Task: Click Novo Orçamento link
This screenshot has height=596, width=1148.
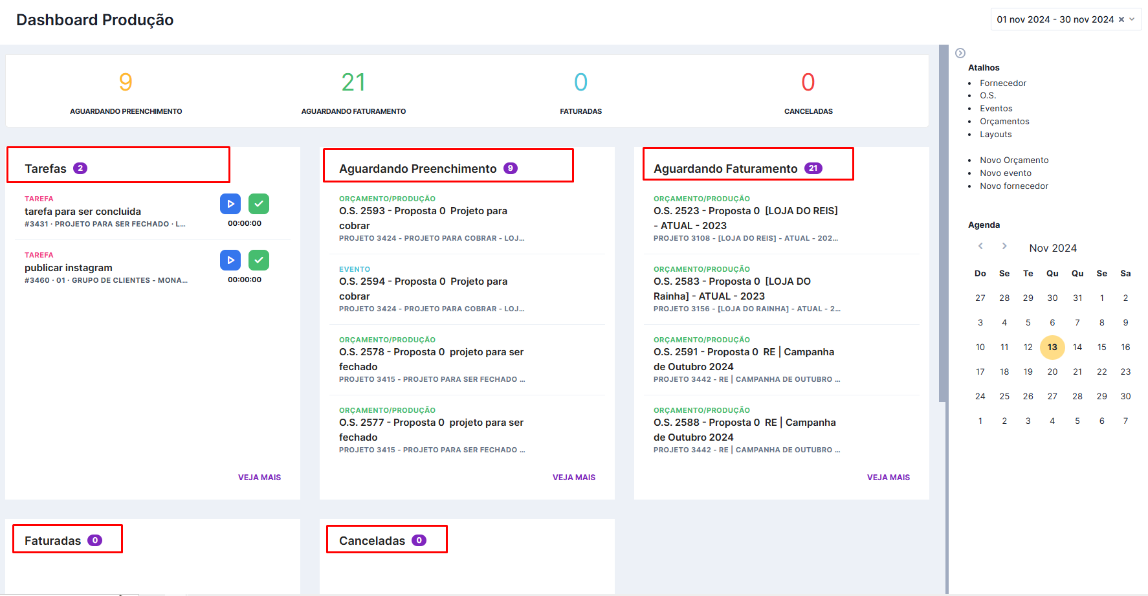Action: pyautogui.click(x=1013, y=160)
